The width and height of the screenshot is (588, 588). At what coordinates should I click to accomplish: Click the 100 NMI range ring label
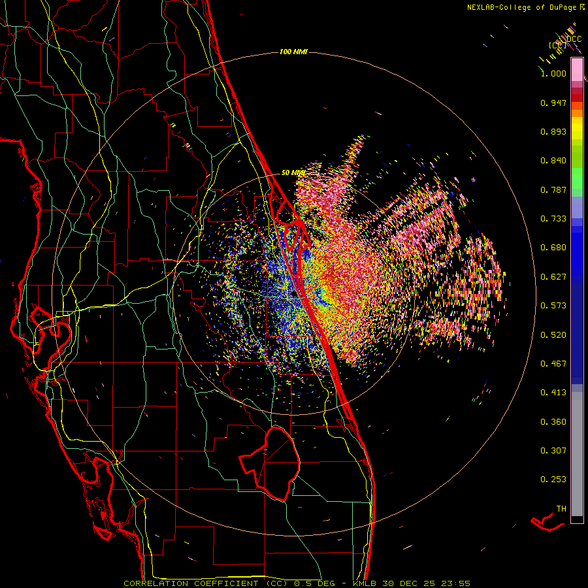pyautogui.click(x=293, y=52)
